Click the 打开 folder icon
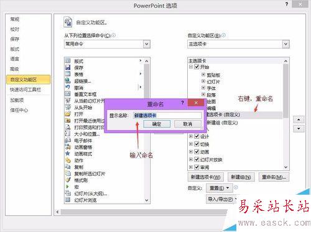This screenshot has height=232, width=311. point(68,114)
